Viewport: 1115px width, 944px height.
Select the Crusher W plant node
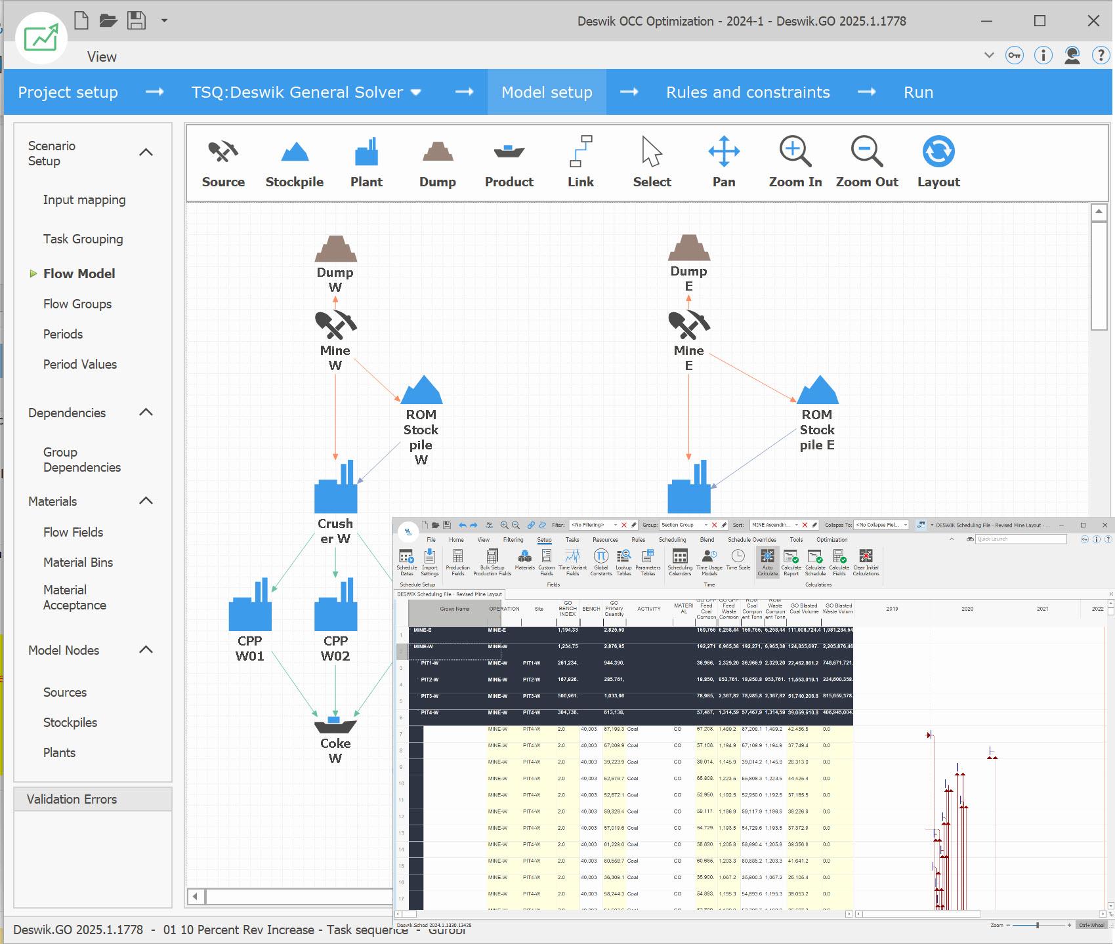[x=335, y=503]
